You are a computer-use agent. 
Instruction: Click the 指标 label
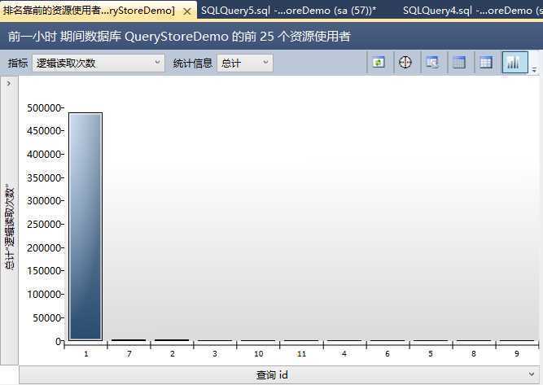tap(17, 63)
